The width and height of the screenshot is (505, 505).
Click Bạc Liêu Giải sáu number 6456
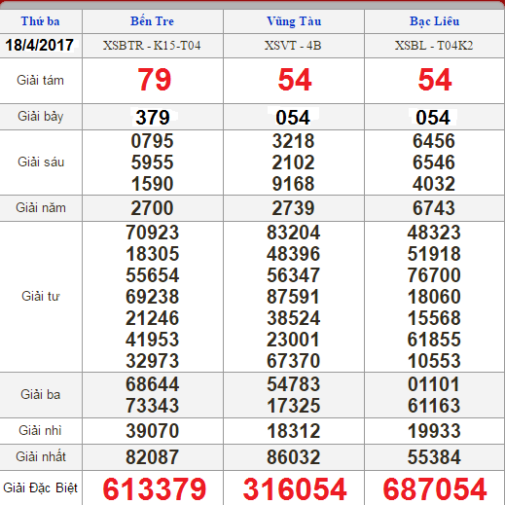(434, 141)
